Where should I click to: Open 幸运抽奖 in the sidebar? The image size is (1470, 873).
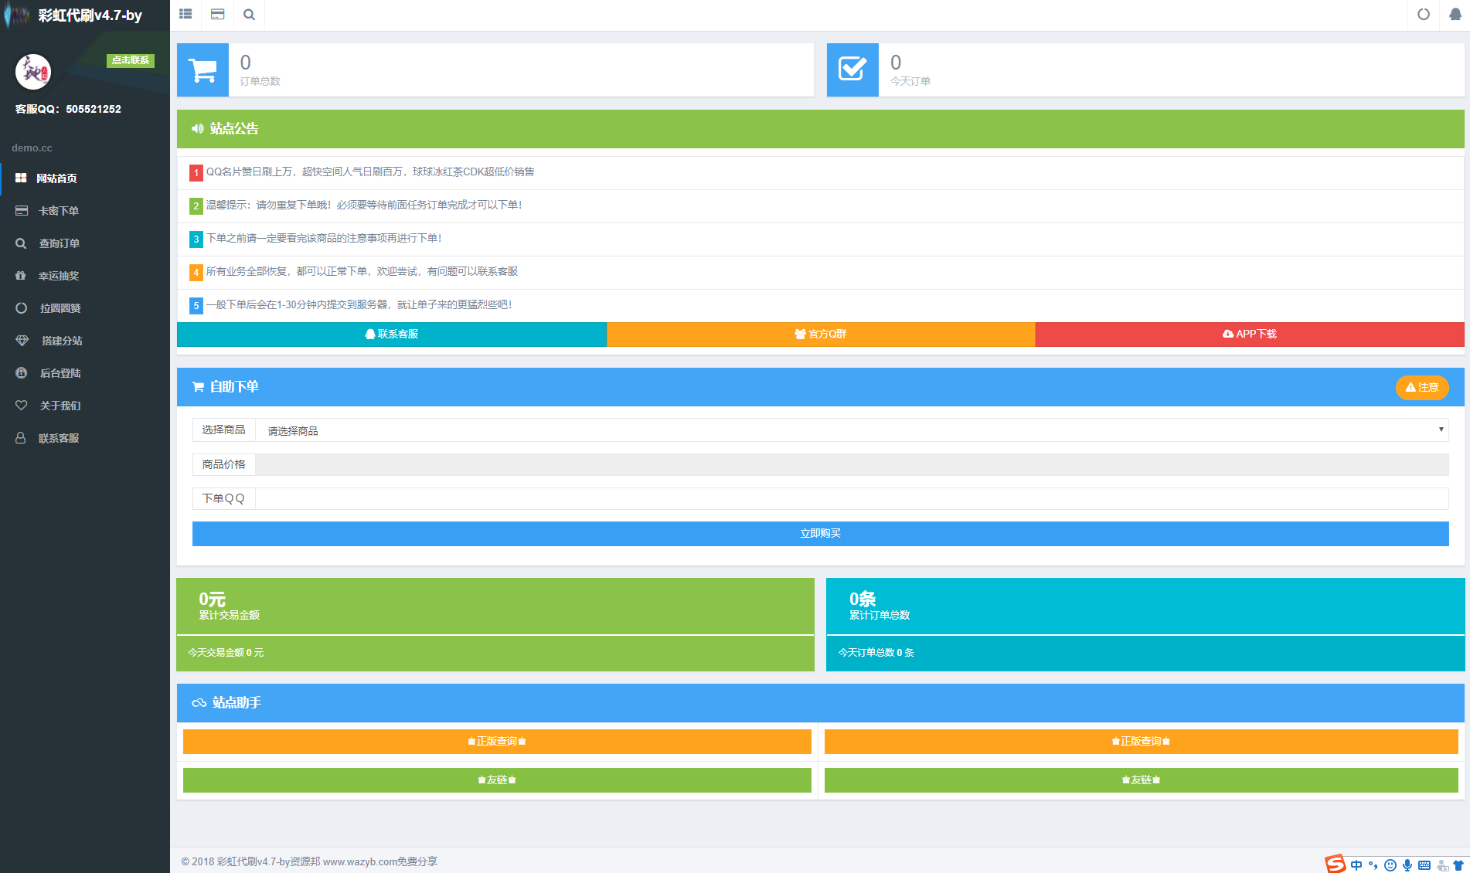coord(85,276)
